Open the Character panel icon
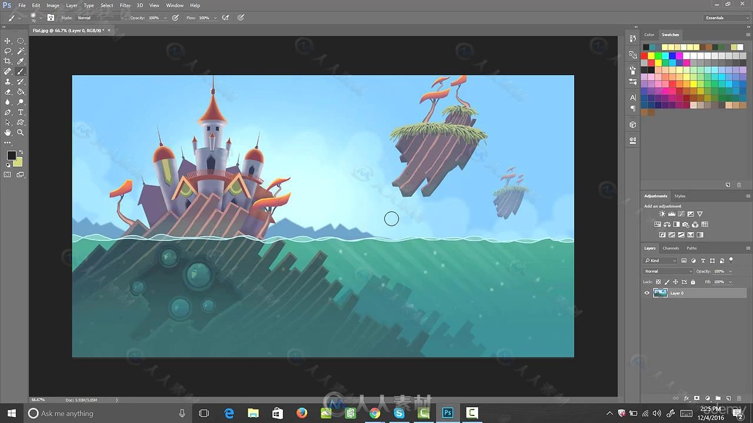Screen dimensions: 753x423 633,98
